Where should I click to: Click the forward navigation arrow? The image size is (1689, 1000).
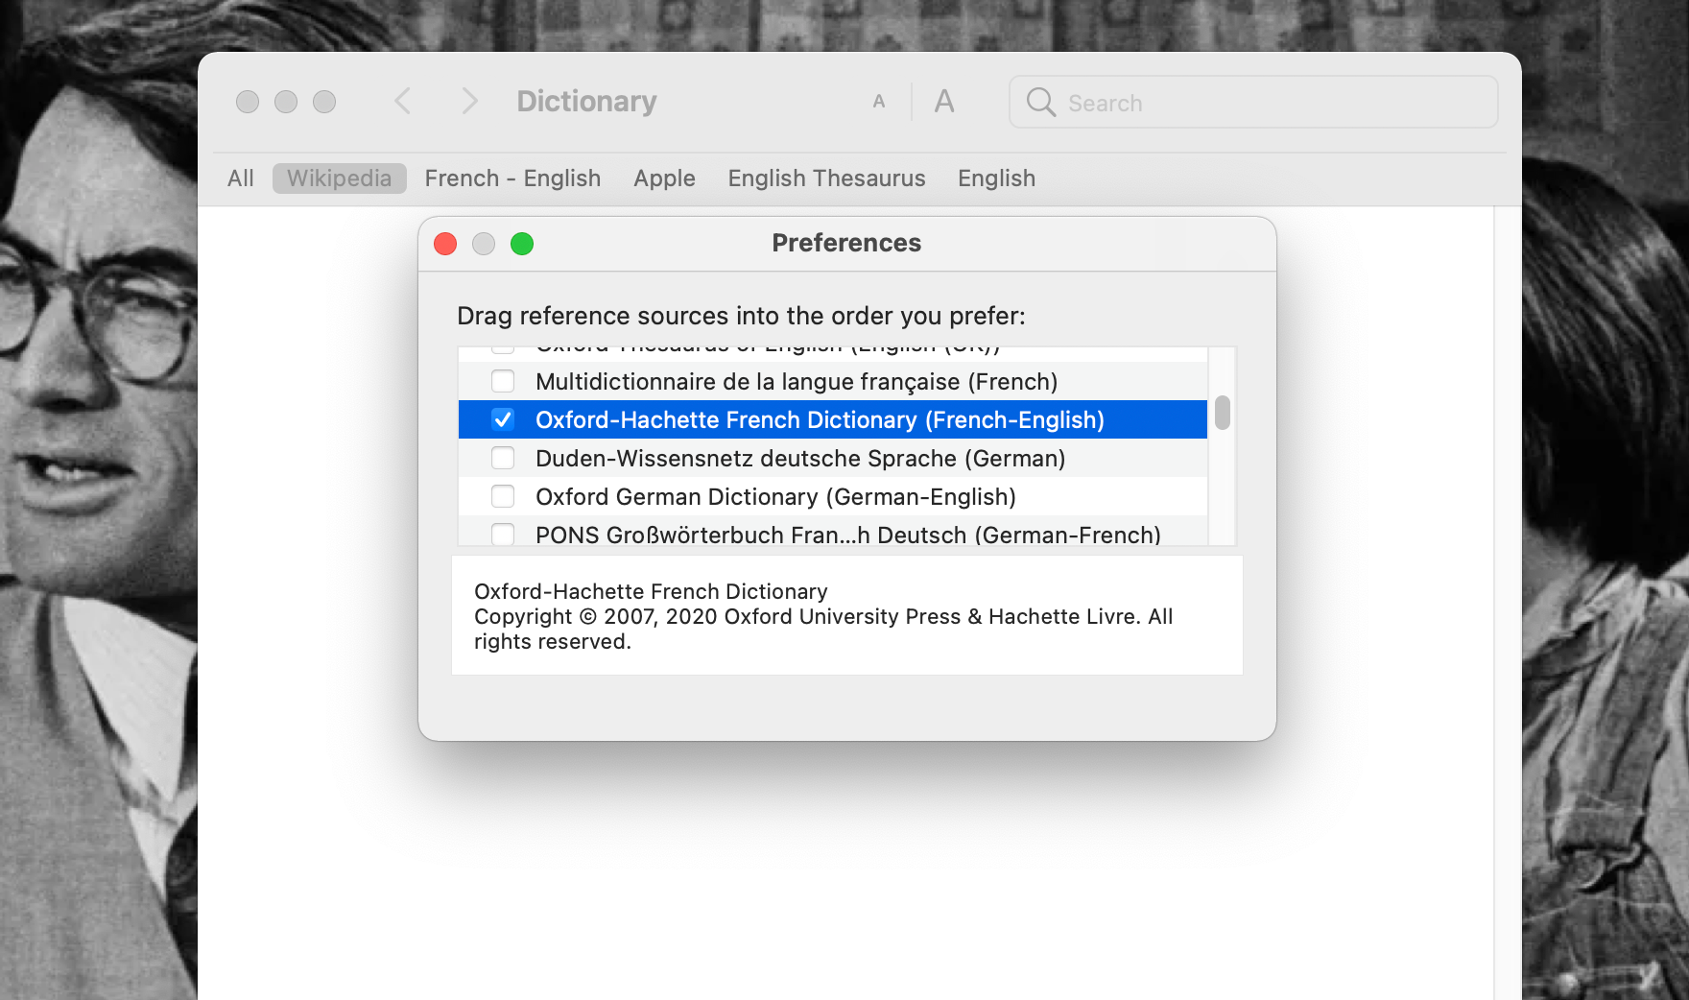click(x=469, y=101)
